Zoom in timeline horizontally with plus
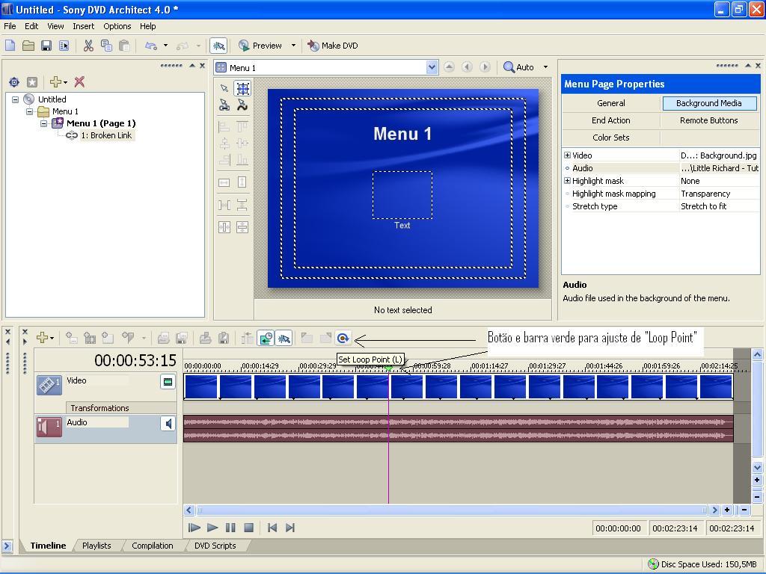The height and width of the screenshot is (574, 766). (727, 510)
